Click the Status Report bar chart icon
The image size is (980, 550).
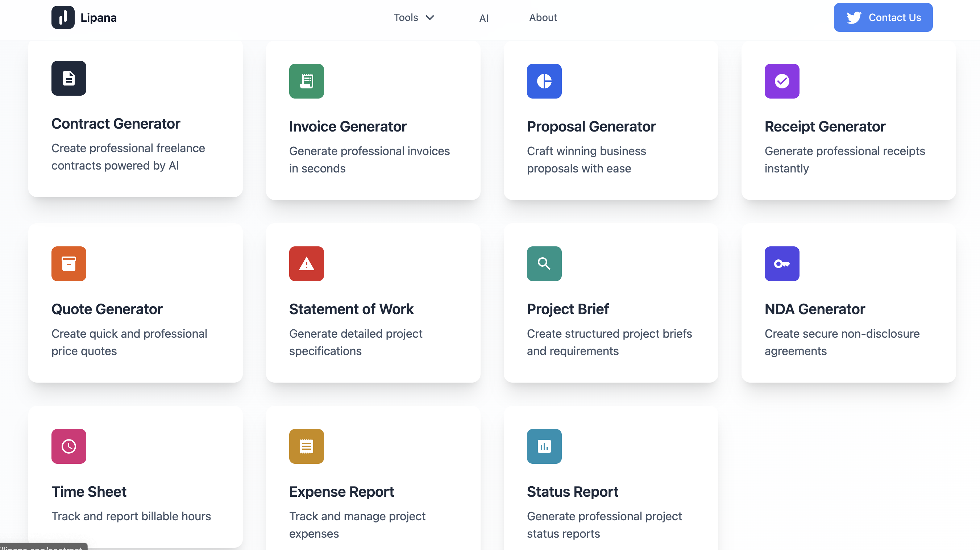point(544,446)
